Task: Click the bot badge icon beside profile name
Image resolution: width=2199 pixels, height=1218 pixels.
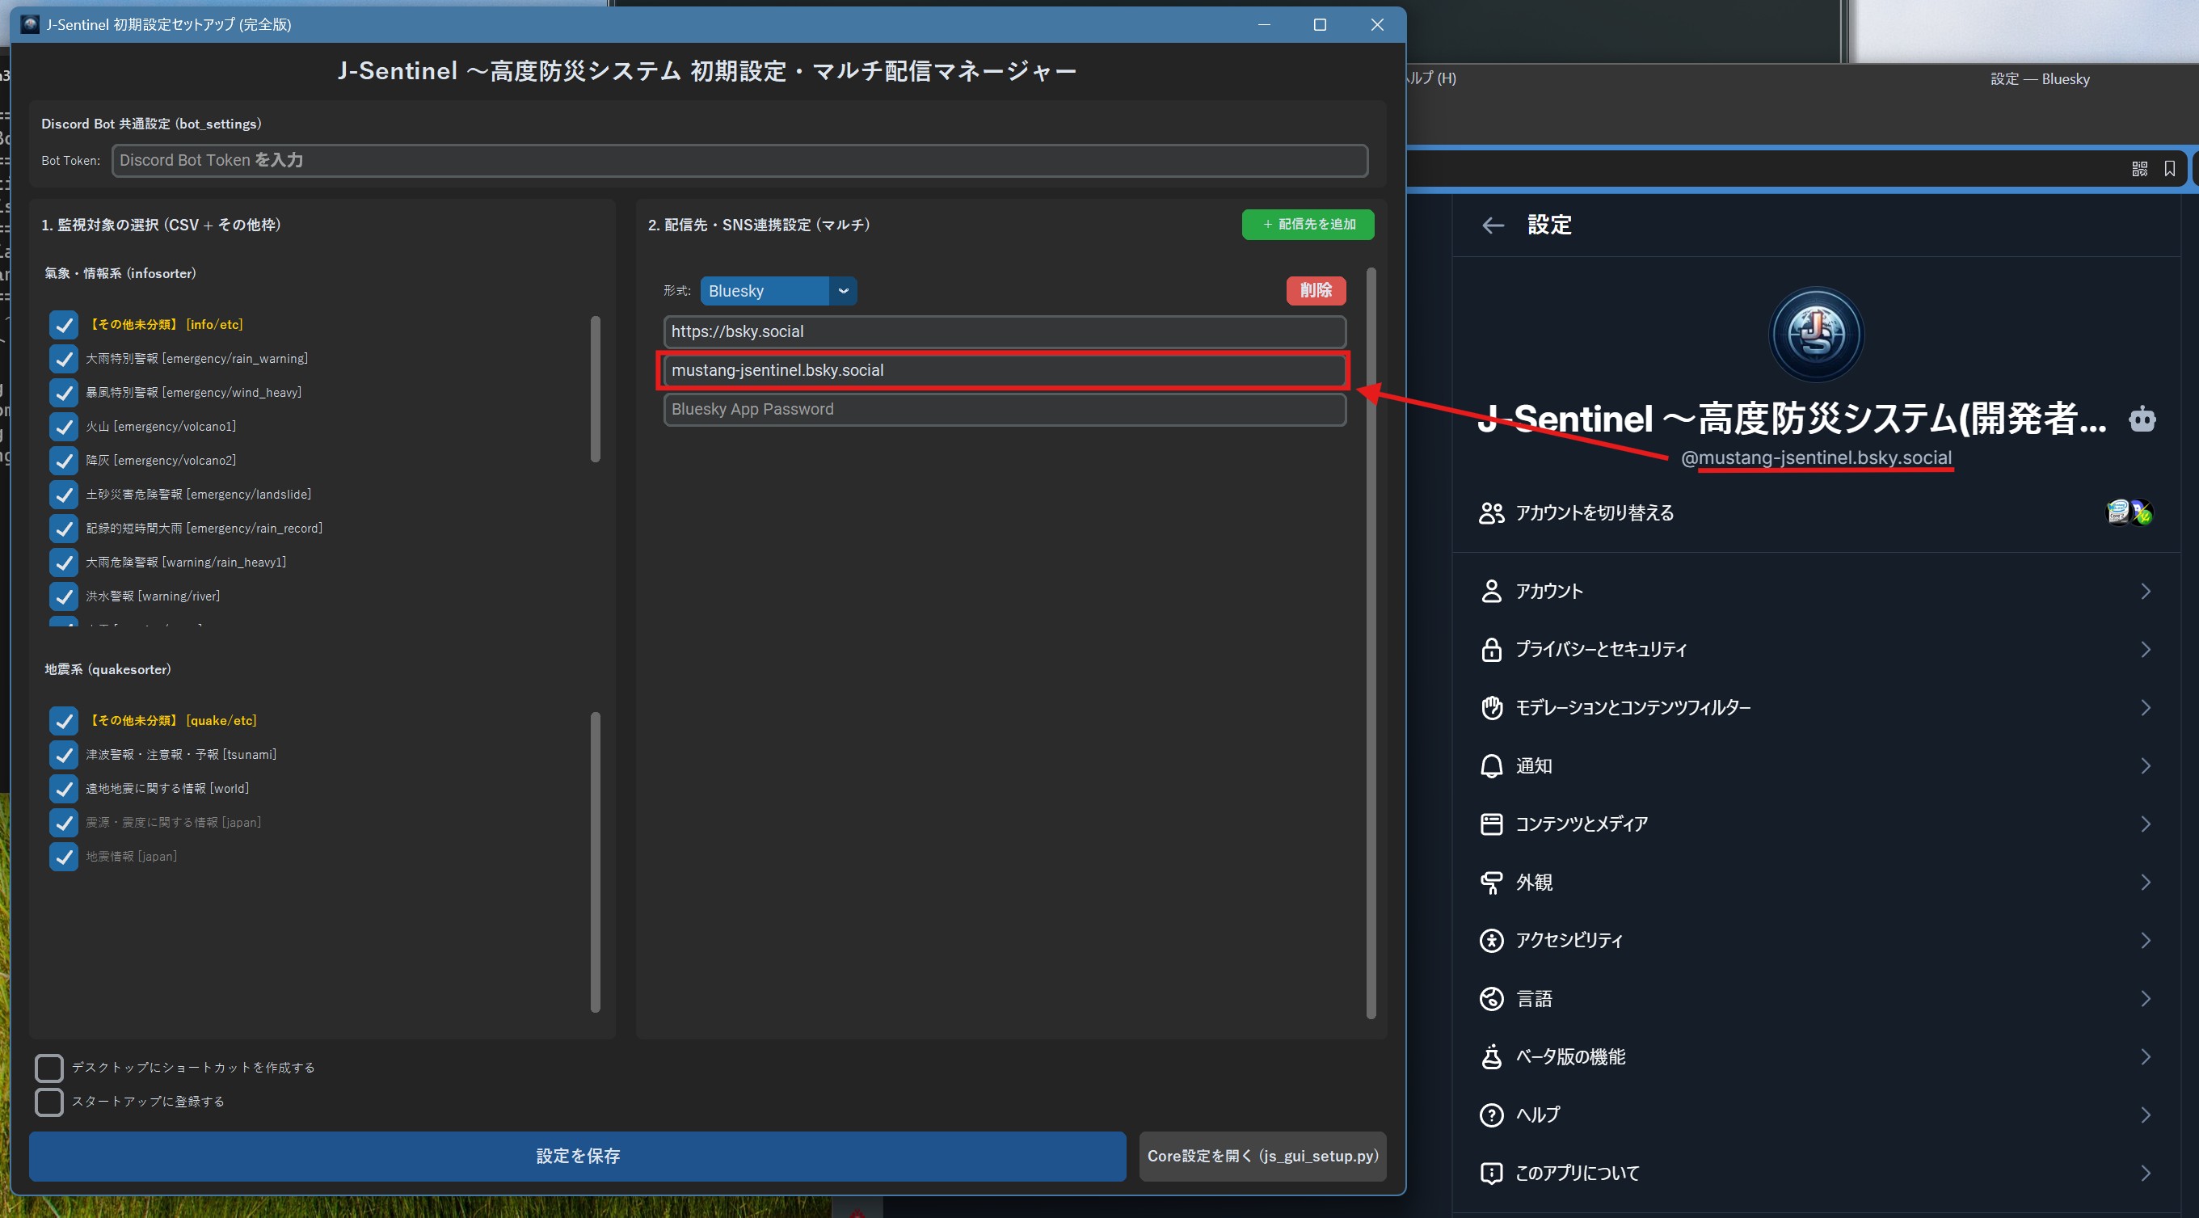Action: click(2142, 419)
